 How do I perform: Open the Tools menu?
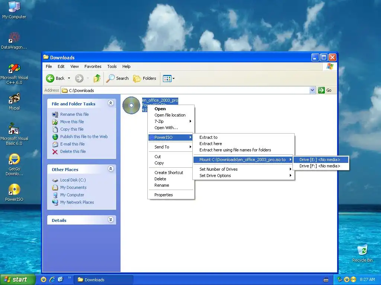point(112,66)
